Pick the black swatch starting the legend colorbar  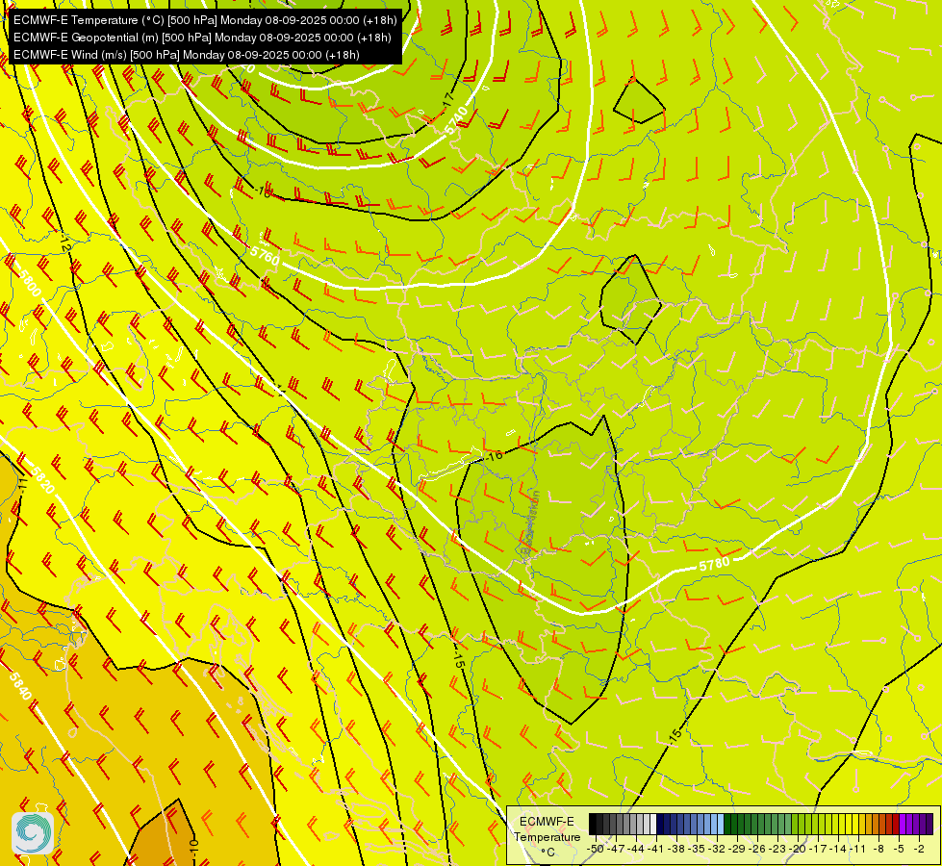coord(593,825)
